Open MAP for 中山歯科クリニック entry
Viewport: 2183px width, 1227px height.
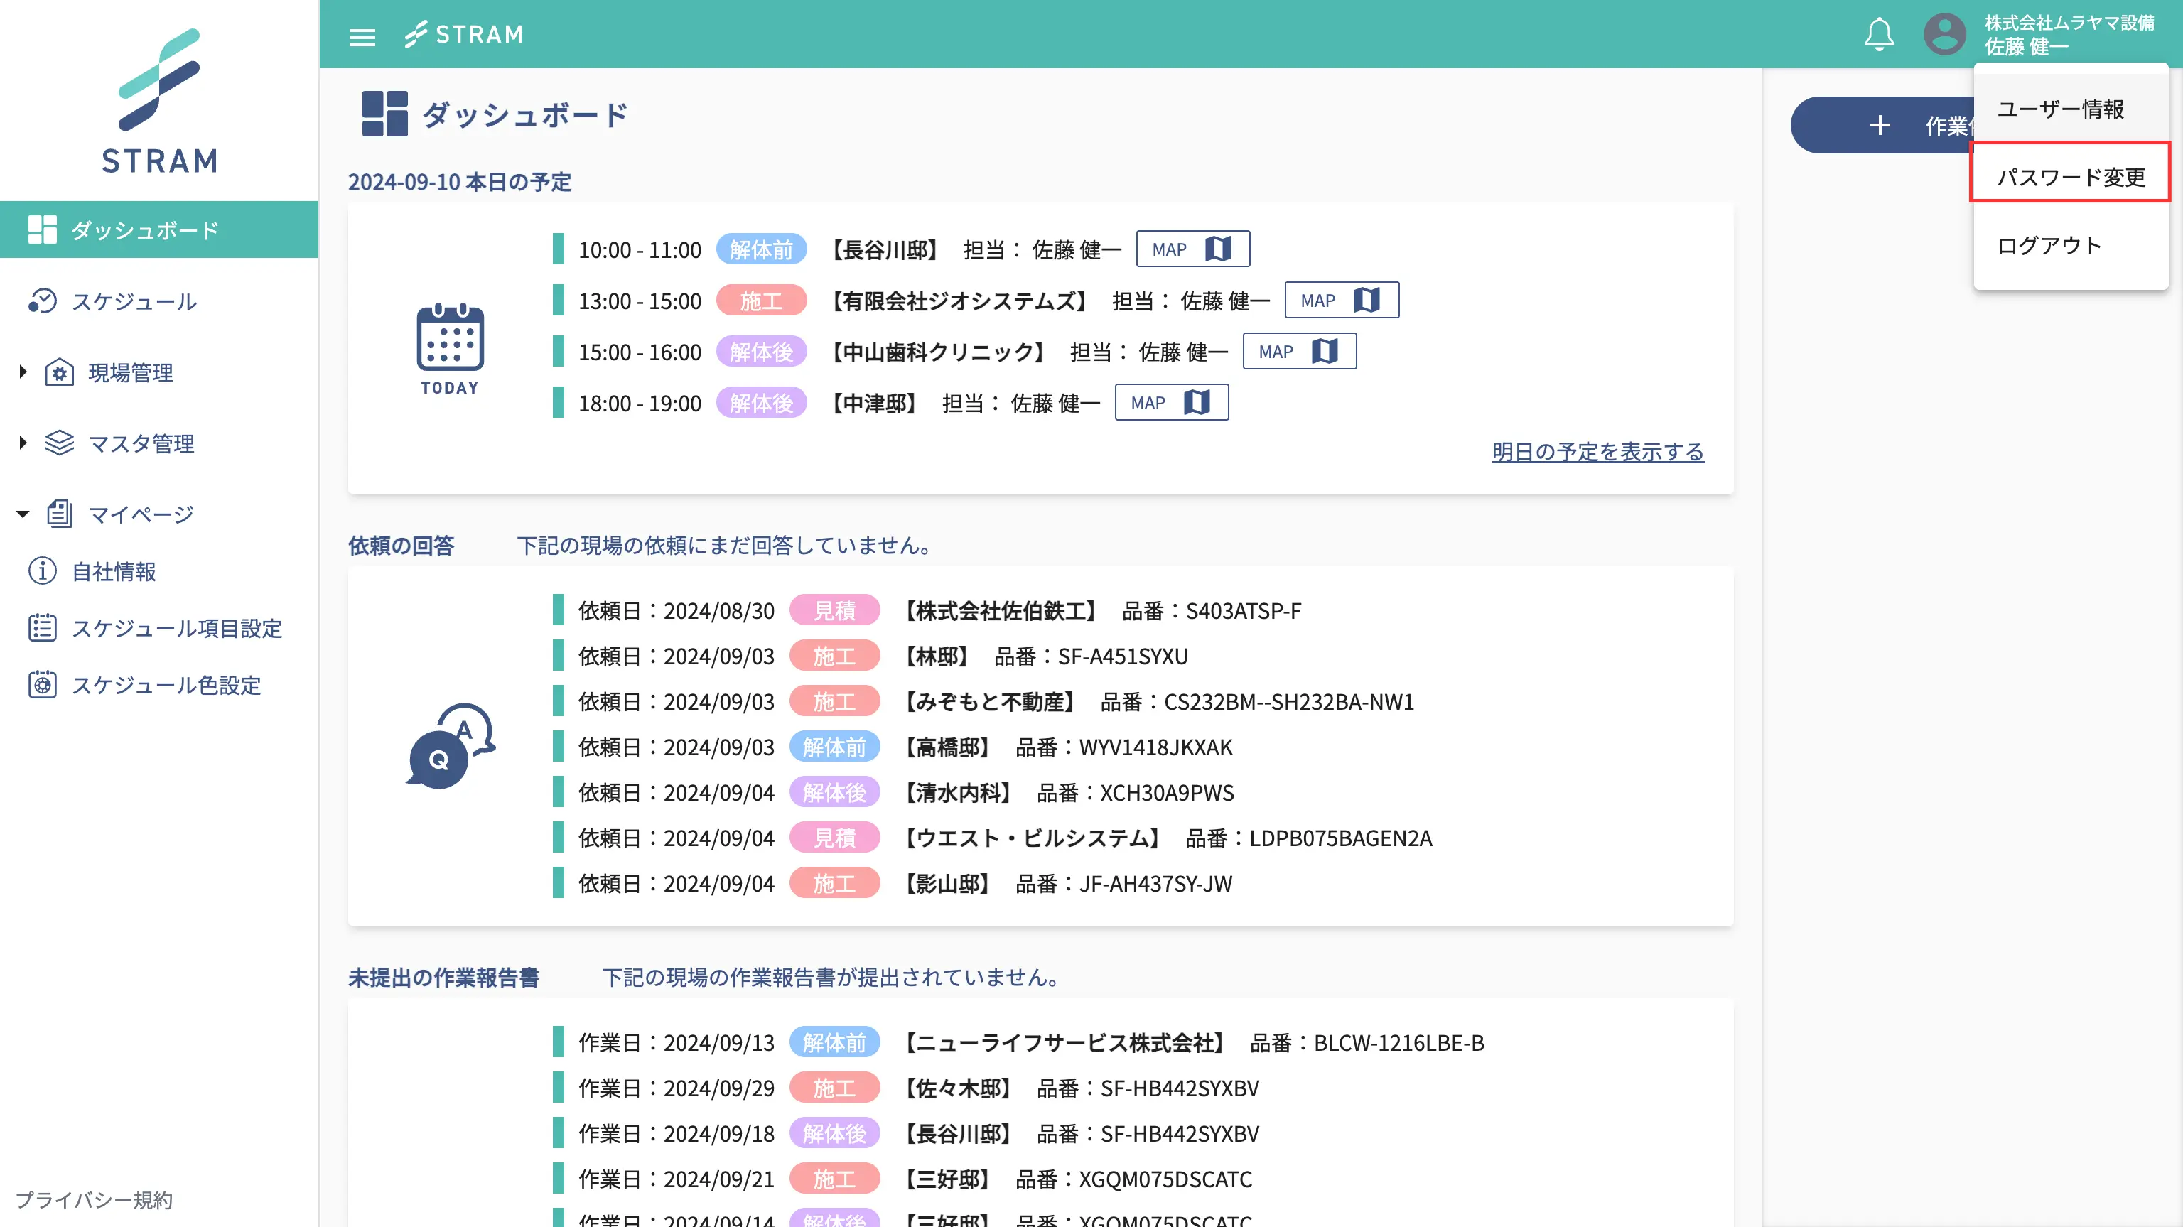(1298, 351)
